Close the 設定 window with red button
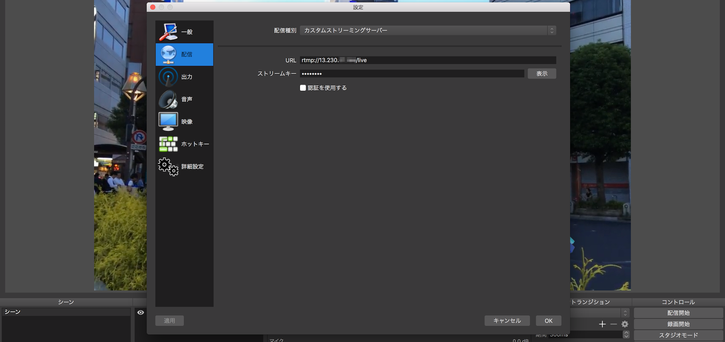Screen dimensions: 725x342 click(x=153, y=7)
